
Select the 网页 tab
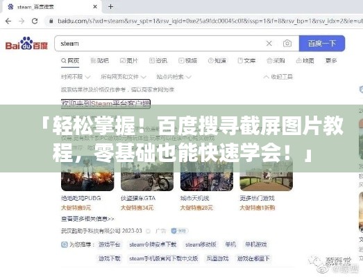point(70,60)
